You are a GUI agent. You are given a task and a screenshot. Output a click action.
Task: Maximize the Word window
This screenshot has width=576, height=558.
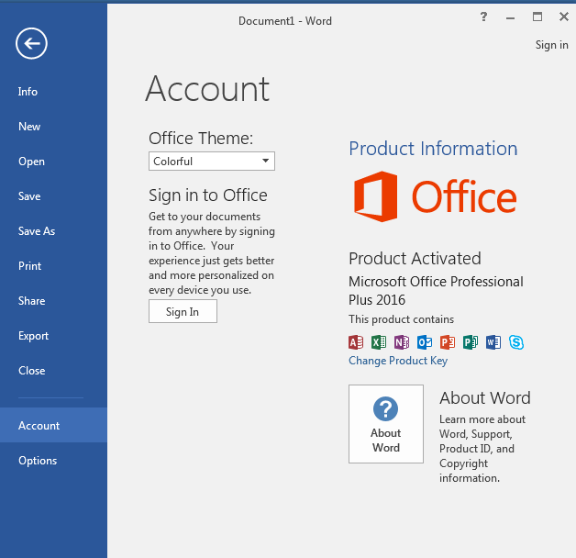pyautogui.click(x=537, y=17)
